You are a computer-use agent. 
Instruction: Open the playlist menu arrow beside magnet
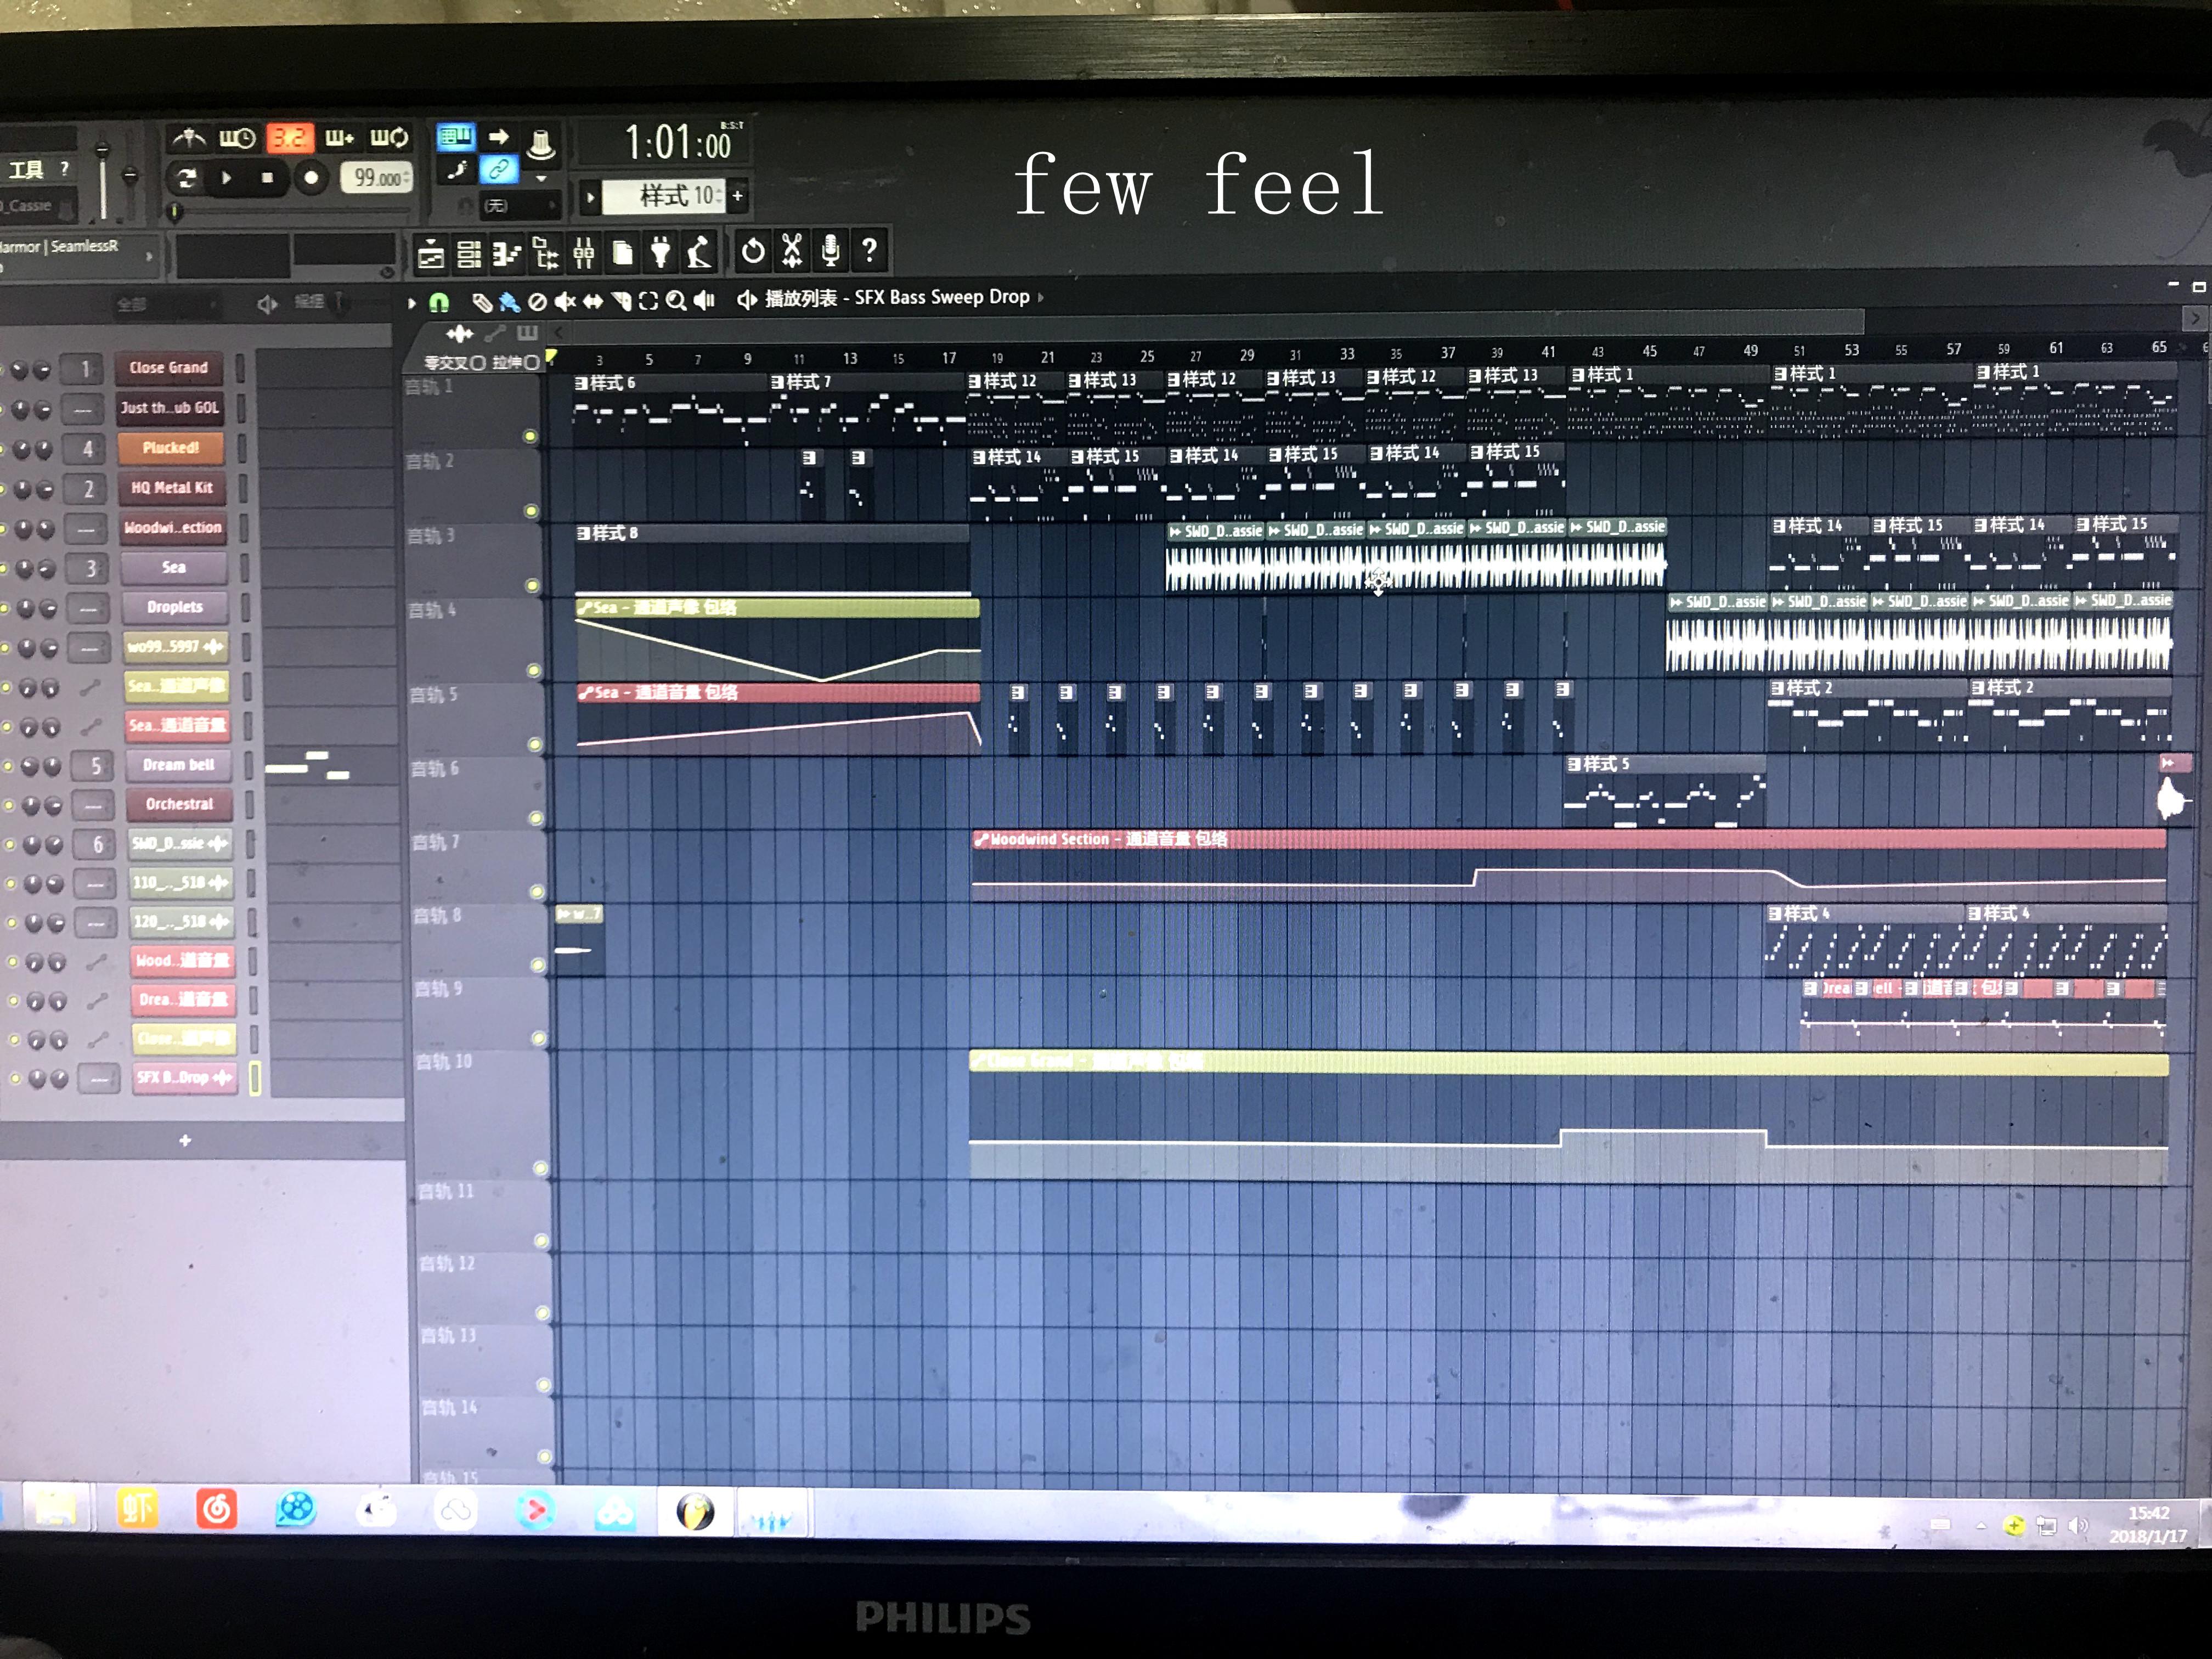412,303
